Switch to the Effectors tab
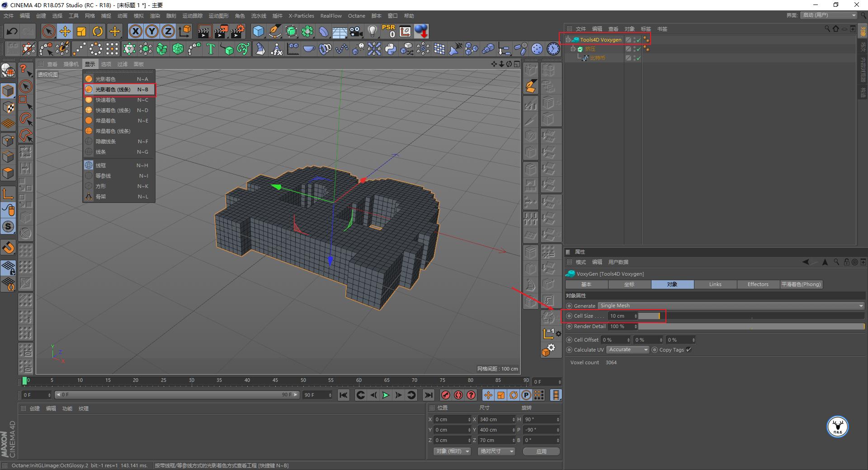This screenshot has height=470, width=868. [x=758, y=284]
